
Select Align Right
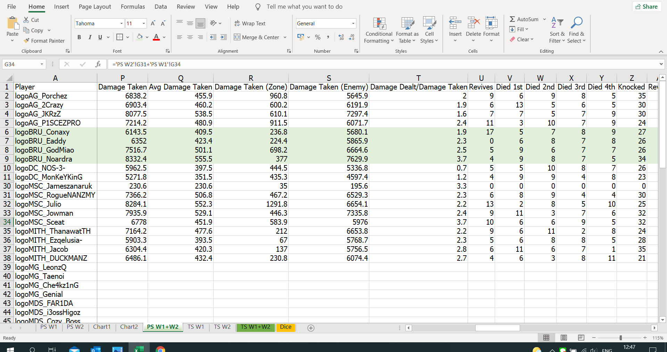pyautogui.click(x=200, y=37)
